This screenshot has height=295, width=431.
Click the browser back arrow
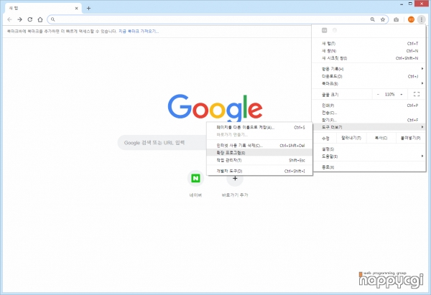point(9,19)
